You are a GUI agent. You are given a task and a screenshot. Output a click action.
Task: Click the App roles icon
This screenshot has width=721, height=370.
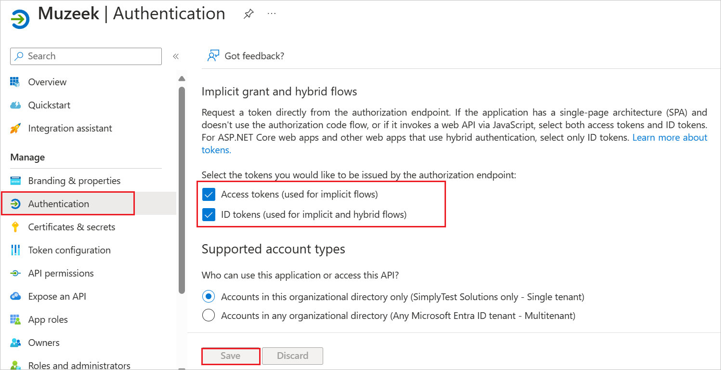(15, 319)
